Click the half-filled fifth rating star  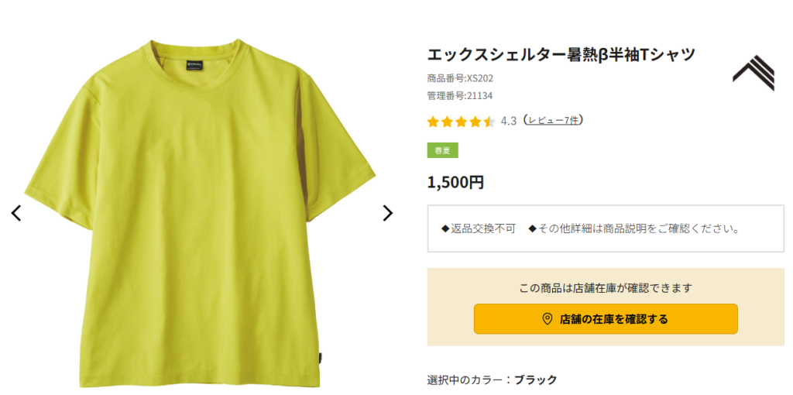pos(489,122)
